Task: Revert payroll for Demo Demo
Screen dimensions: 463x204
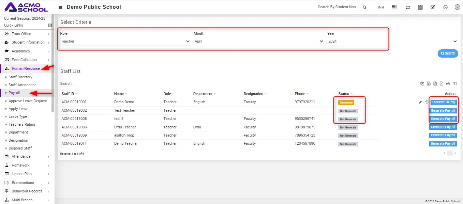Action: [427, 102]
